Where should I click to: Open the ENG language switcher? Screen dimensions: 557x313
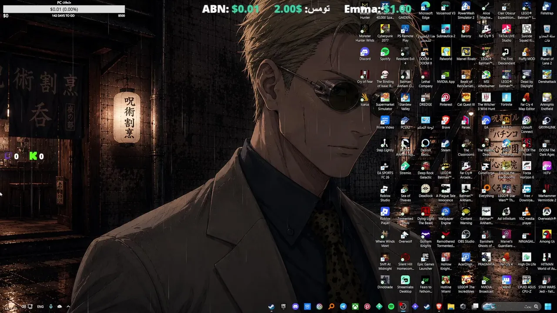pyautogui.click(x=40, y=306)
